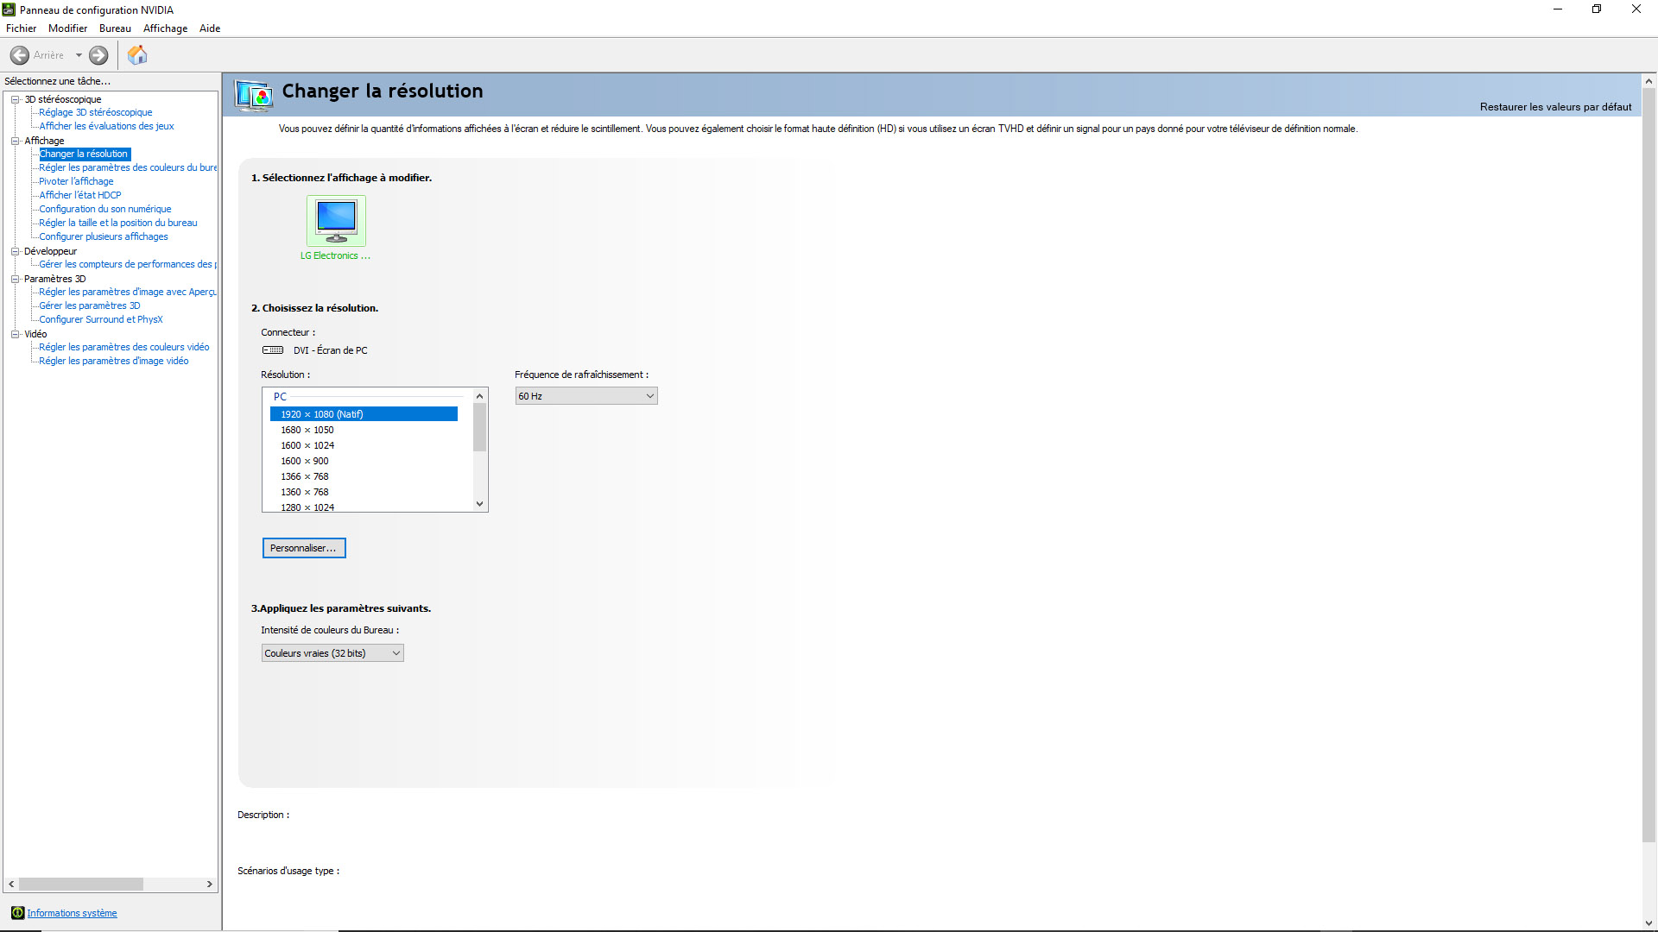The width and height of the screenshot is (1658, 932).
Task: Click the Back arrow toolbar icon
Action: (x=20, y=55)
